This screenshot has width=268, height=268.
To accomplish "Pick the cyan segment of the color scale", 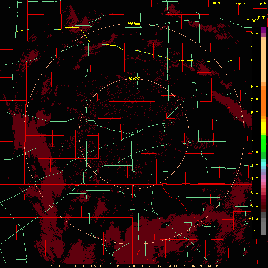I will [x=263, y=164].
